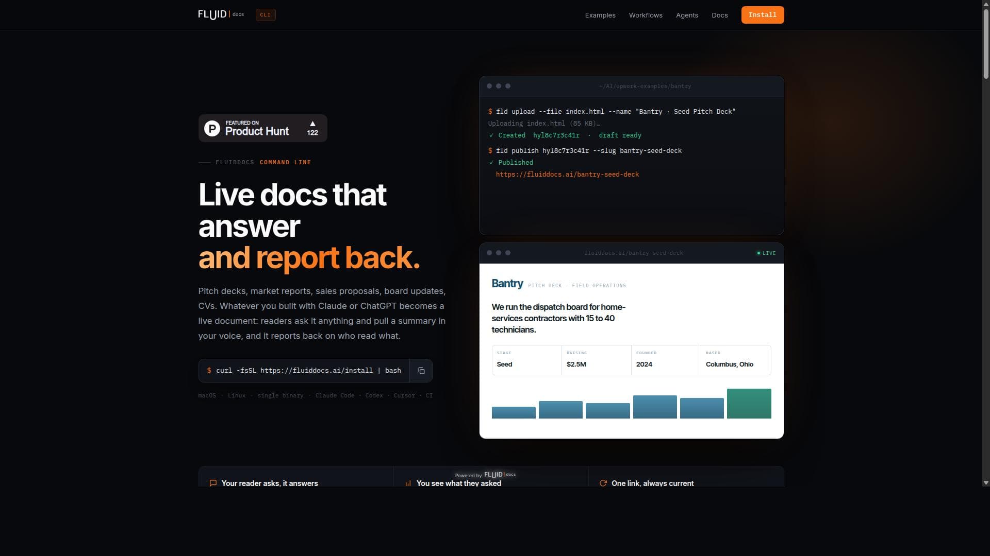Click the Product Hunt P logo icon
The image size is (990, 556).
pyautogui.click(x=212, y=128)
